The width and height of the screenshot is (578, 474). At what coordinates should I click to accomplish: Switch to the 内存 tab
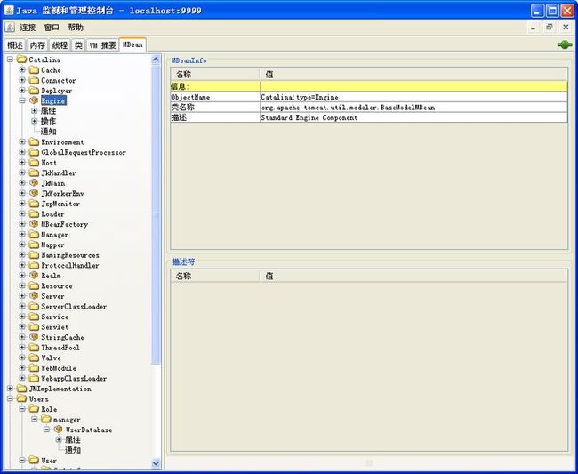[37, 45]
